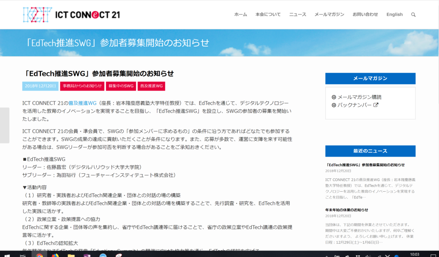Open メールマガジン in the top navigation
This screenshot has width=439, height=257.
click(x=329, y=15)
